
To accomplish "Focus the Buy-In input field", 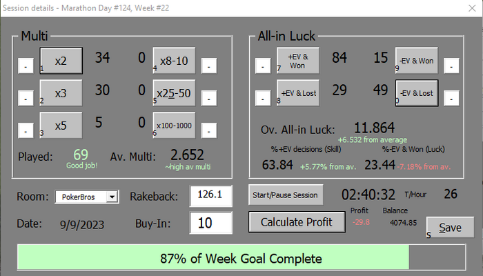I will [210, 223].
